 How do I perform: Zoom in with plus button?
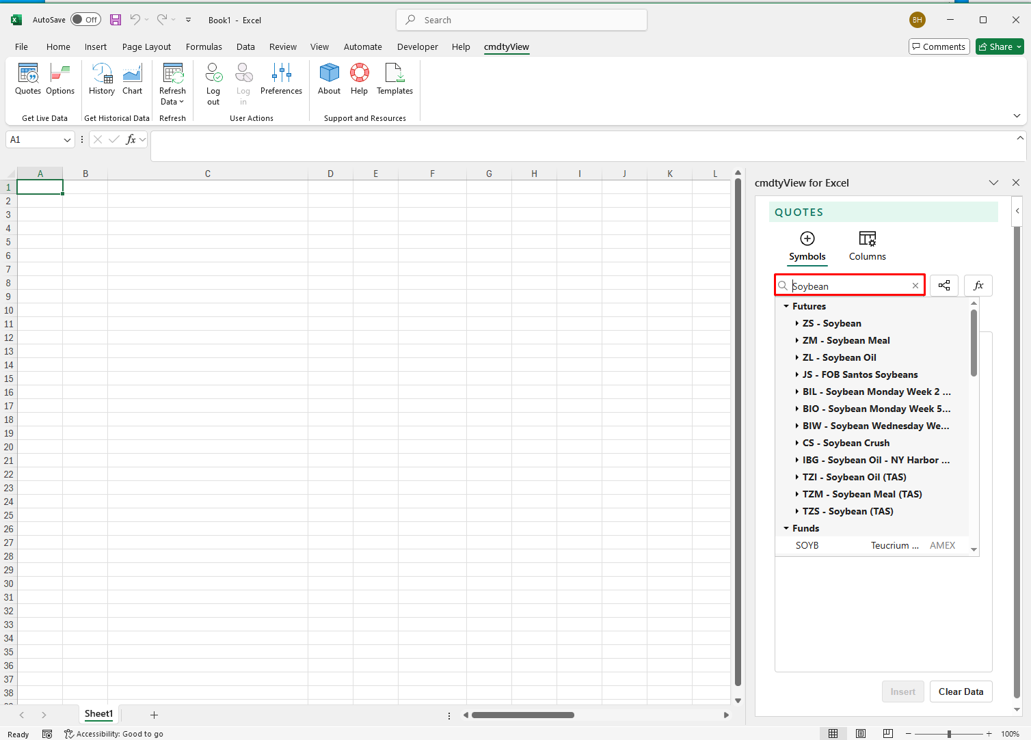(x=989, y=734)
